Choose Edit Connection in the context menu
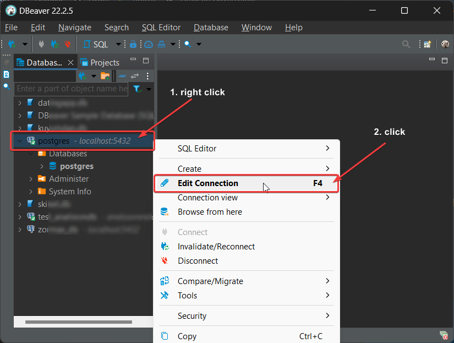 click(246, 183)
